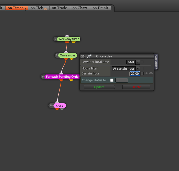
Task: Click the green Update button
Action: (x=99, y=87)
